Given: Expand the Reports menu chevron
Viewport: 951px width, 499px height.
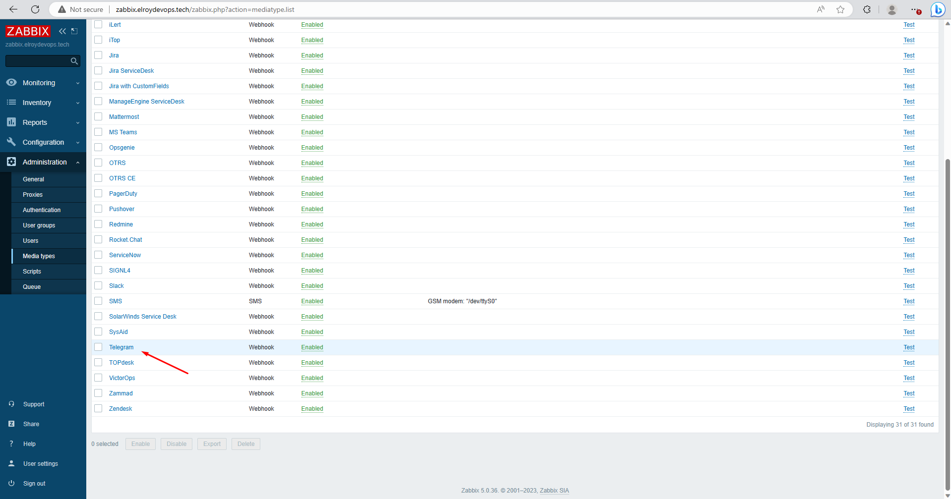Looking at the screenshot, I should (78, 123).
